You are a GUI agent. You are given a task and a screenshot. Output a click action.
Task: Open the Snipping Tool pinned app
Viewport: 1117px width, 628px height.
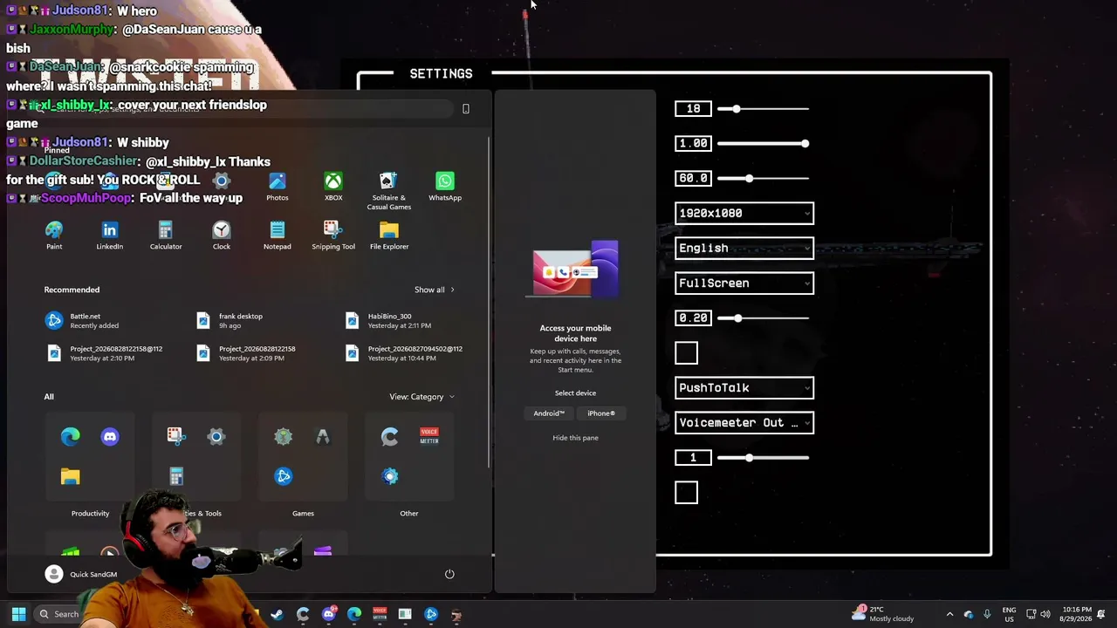coord(333,235)
